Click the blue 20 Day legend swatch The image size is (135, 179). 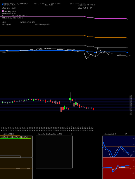3,5
